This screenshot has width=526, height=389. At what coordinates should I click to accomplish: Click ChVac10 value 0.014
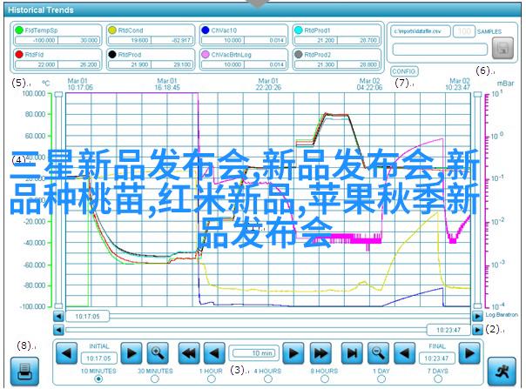pyautogui.click(x=266, y=40)
